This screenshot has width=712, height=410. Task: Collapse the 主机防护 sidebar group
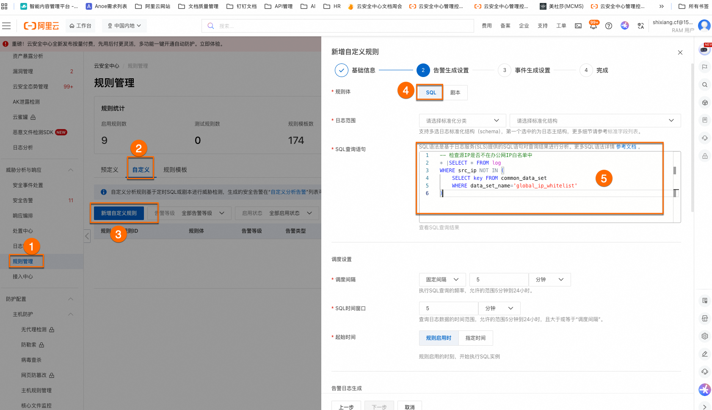(71, 314)
